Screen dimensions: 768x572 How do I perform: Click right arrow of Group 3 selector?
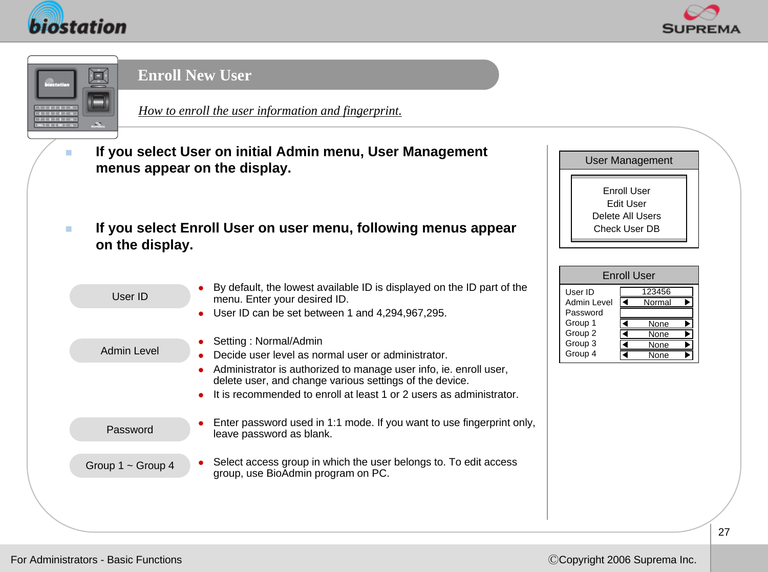688,345
